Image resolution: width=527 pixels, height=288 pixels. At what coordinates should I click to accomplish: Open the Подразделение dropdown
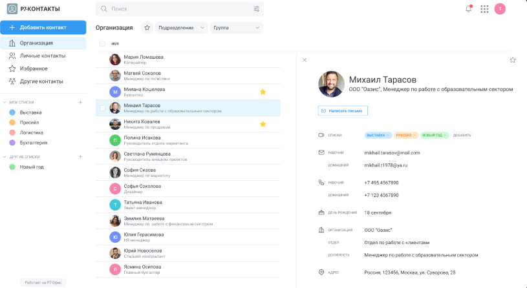[x=181, y=28]
